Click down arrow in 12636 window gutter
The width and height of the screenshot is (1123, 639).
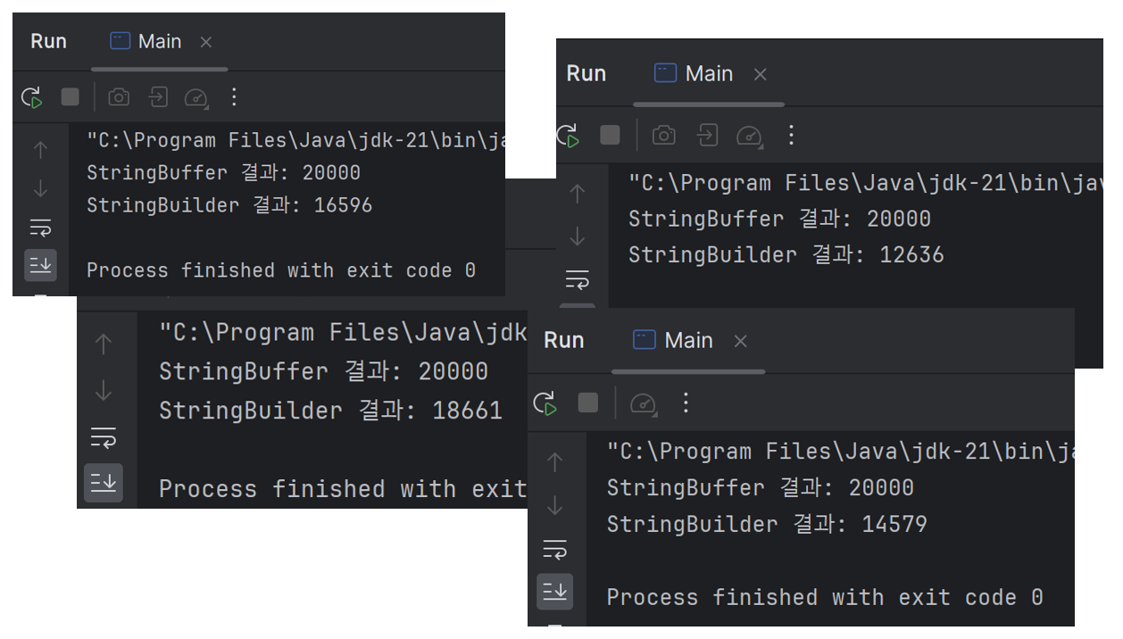[578, 236]
